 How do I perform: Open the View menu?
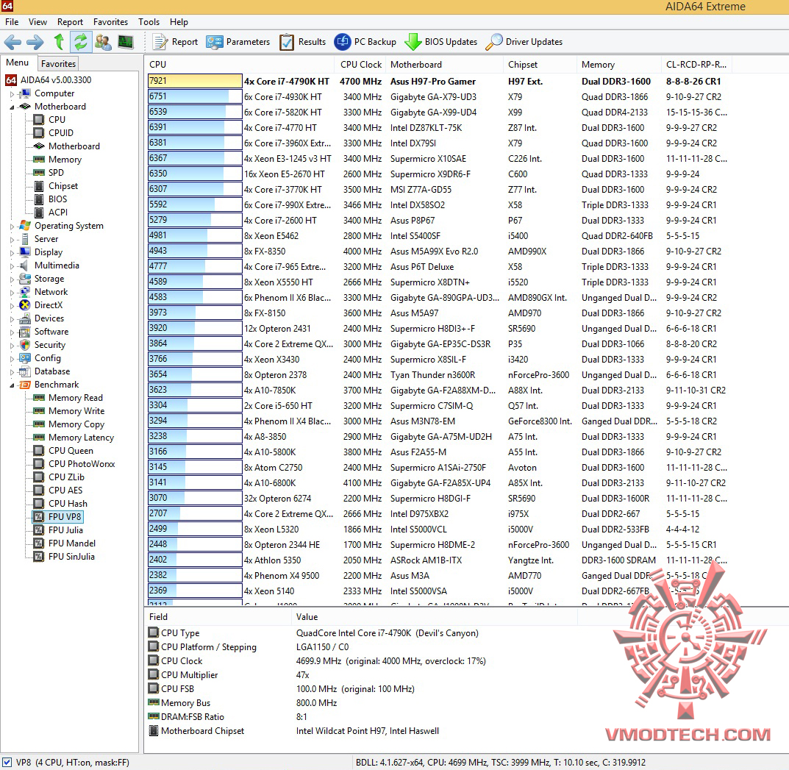click(x=38, y=22)
